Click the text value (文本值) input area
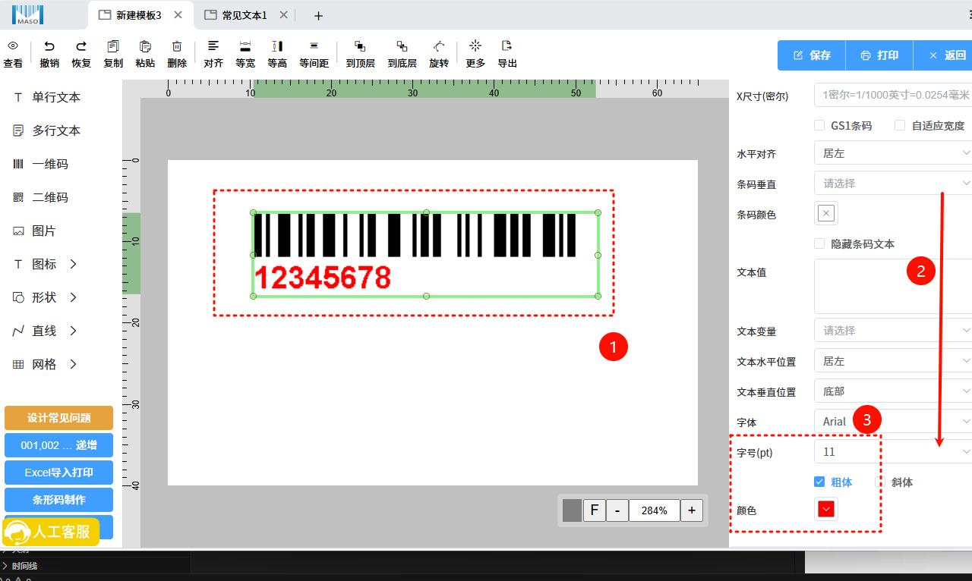The width and height of the screenshot is (972, 581). 893,286
